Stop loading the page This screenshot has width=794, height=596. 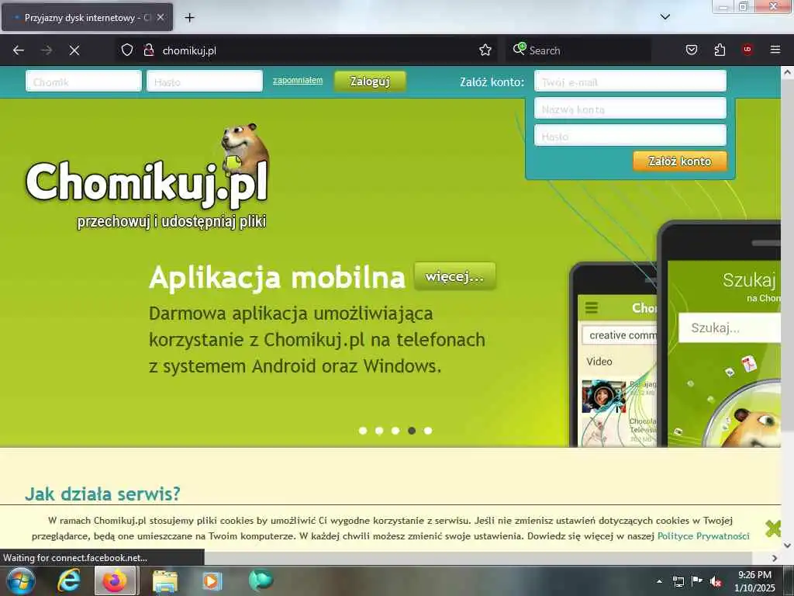tap(74, 50)
